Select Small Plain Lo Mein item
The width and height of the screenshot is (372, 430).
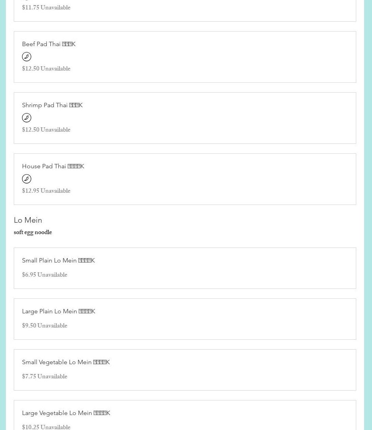pos(185,268)
